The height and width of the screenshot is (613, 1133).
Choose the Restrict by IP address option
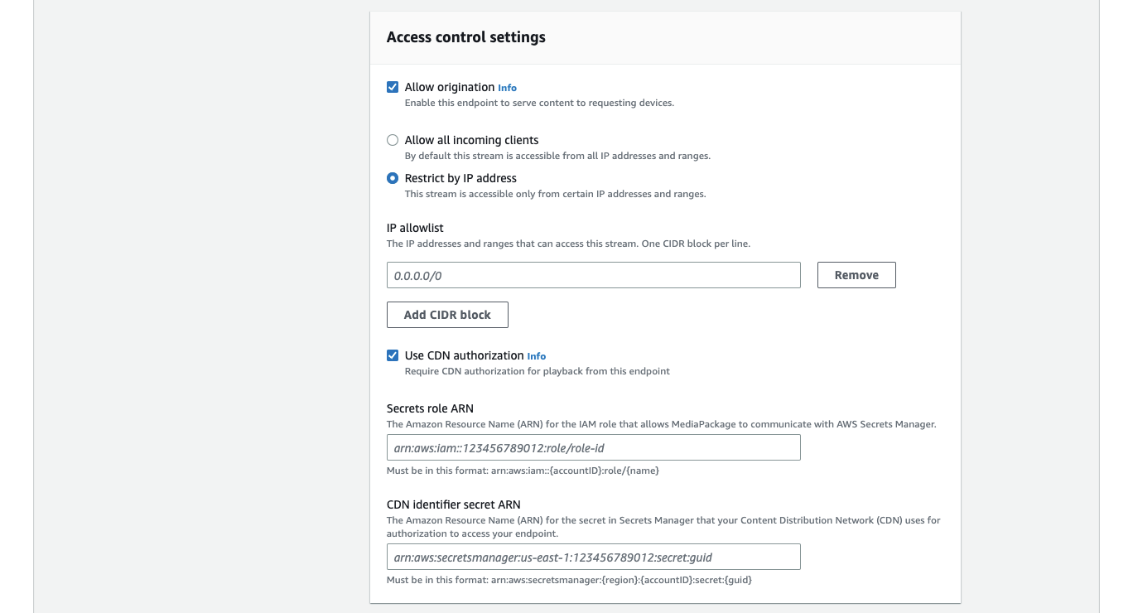393,178
